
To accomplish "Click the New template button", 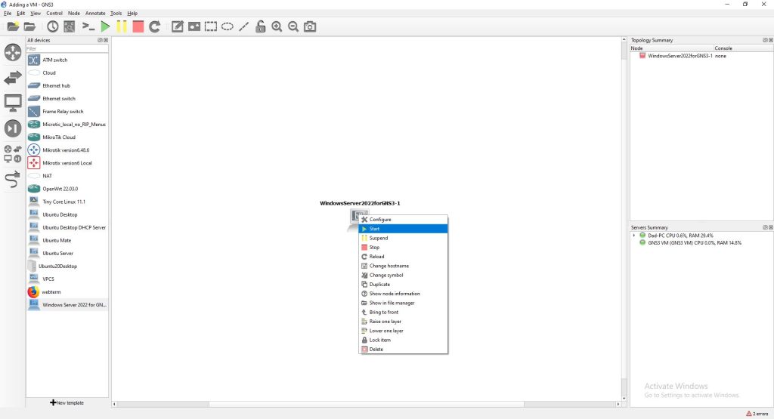I will pos(67,402).
